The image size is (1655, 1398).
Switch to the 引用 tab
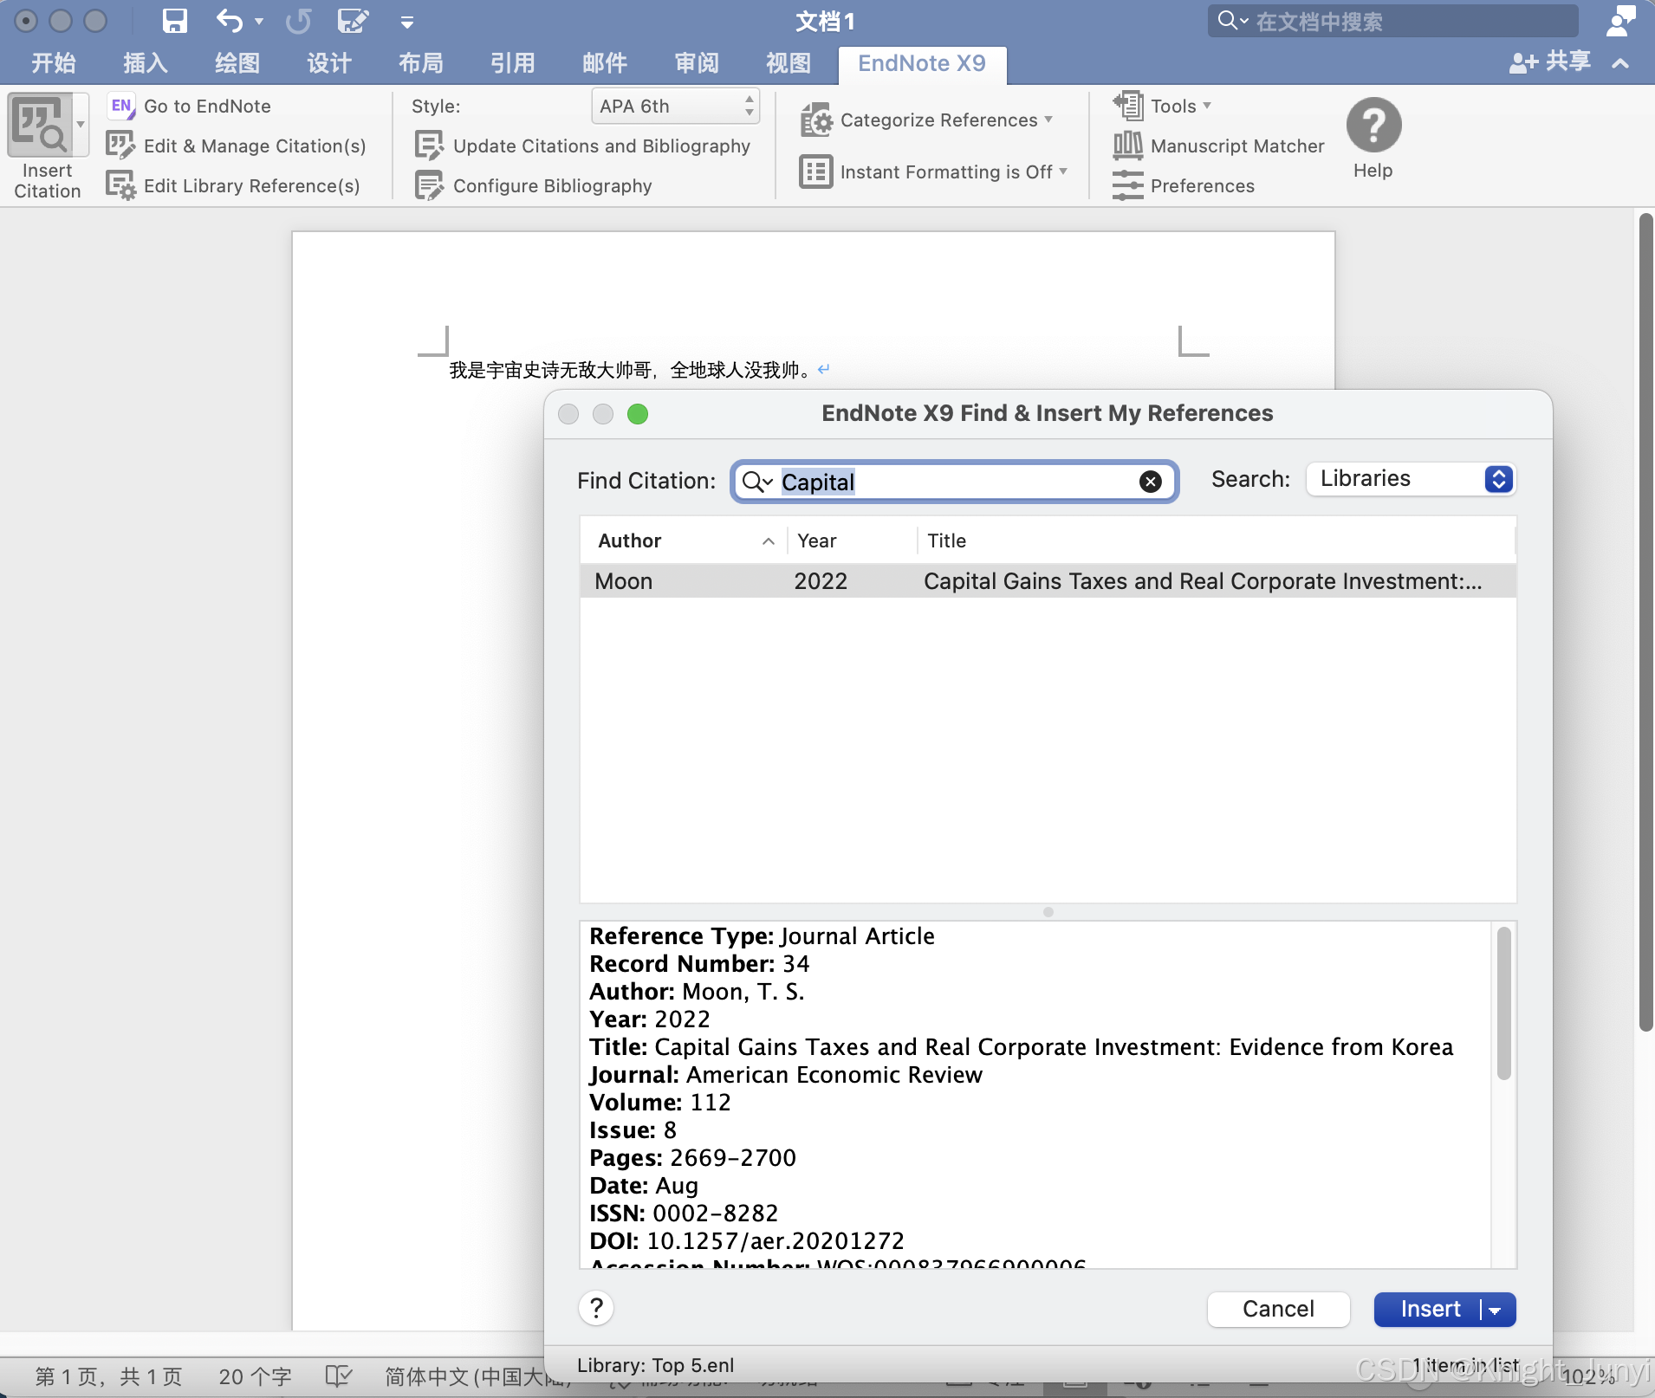pyautogui.click(x=513, y=63)
